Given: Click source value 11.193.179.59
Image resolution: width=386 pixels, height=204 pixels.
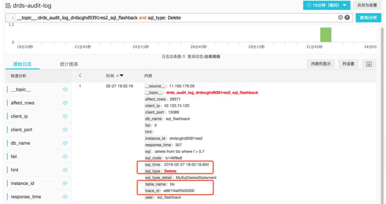Looking at the screenshot, I should (x=182, y=86).
